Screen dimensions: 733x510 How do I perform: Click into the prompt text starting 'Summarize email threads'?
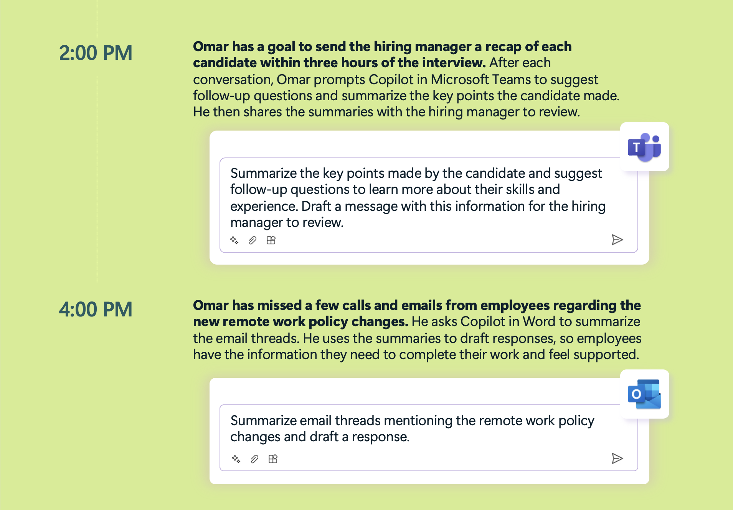[x=412, y=429]
